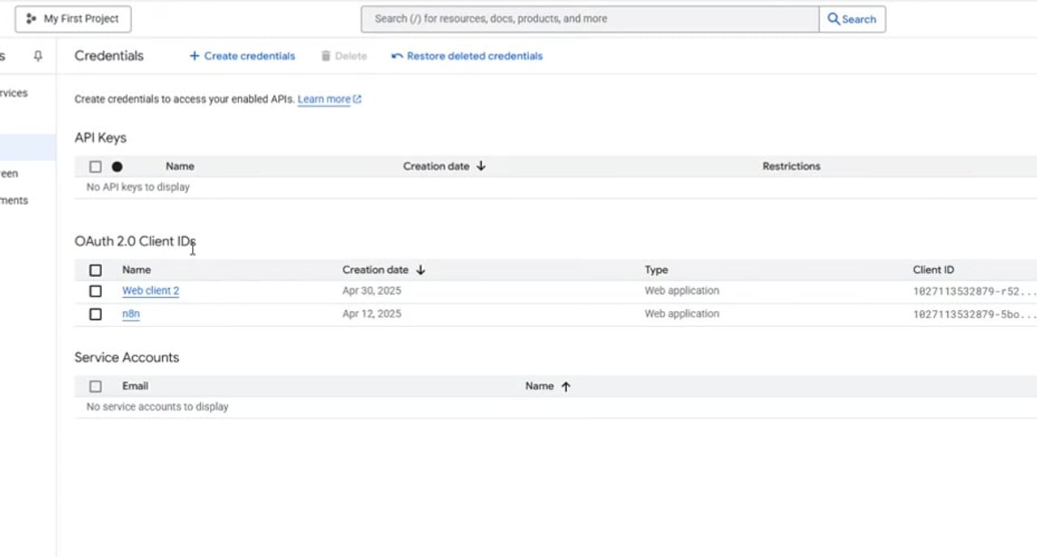Click the Credentials page title

pos(109,56)
